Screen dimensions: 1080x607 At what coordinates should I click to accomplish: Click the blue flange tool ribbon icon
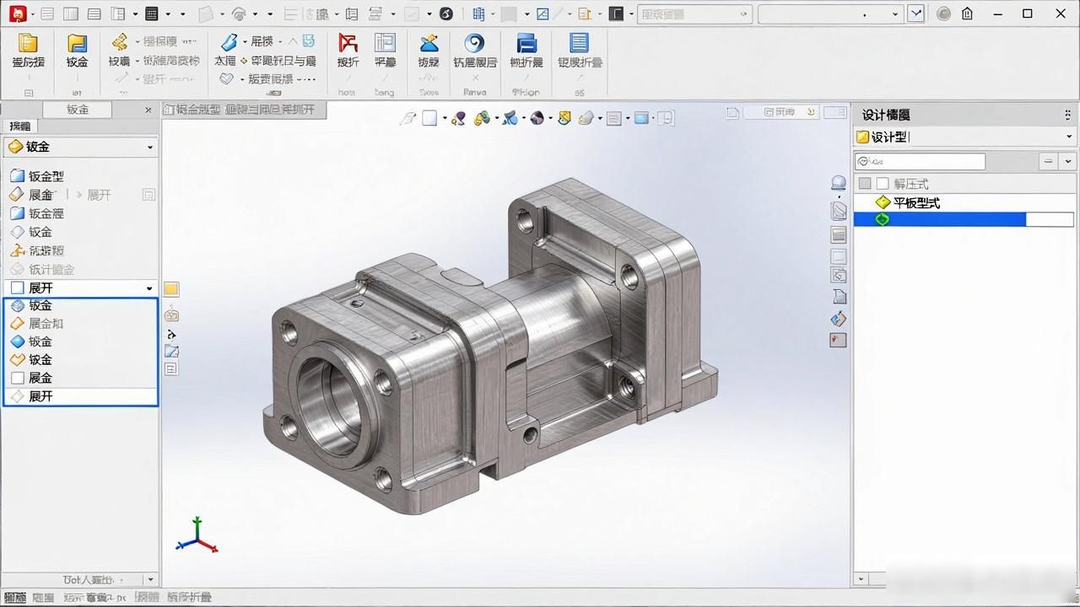pos(229,42)
